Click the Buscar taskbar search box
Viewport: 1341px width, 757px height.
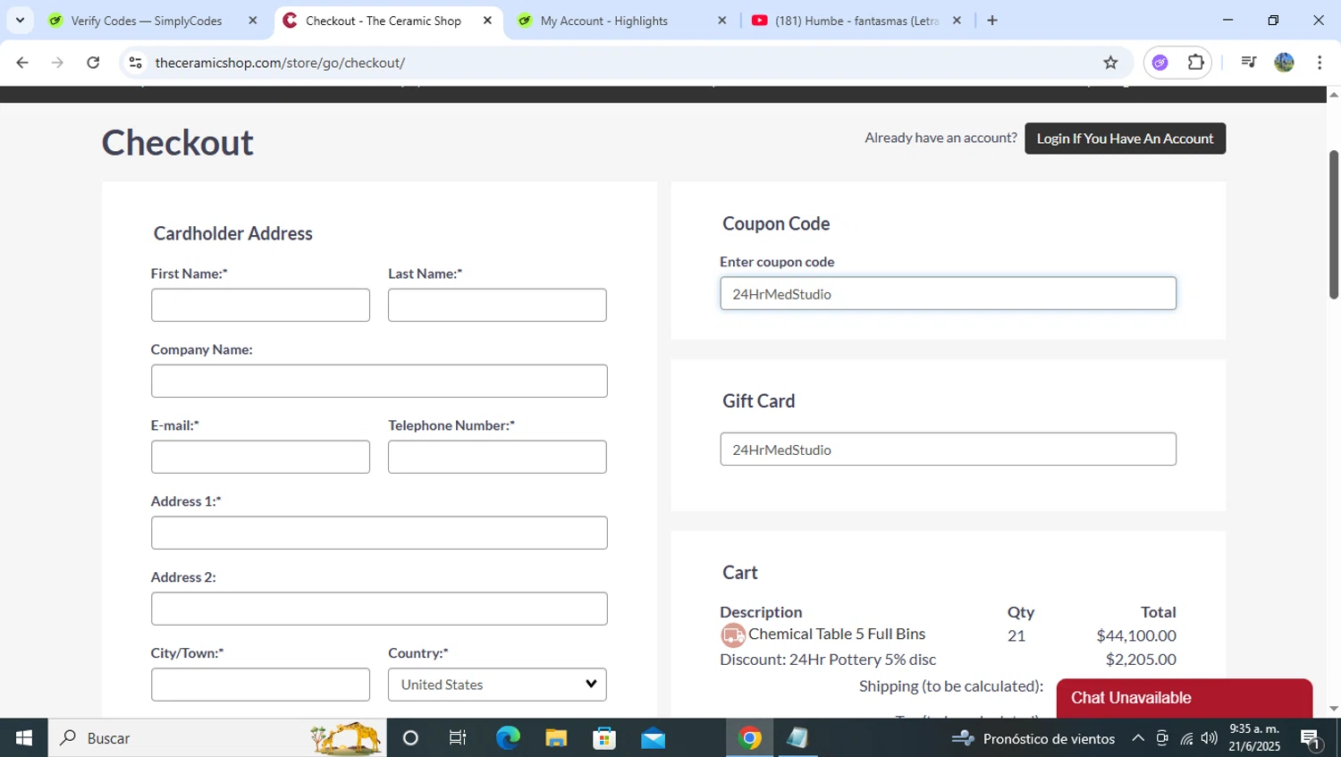[x=217, y=737]
